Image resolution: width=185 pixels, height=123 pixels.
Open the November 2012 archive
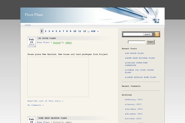134,114
